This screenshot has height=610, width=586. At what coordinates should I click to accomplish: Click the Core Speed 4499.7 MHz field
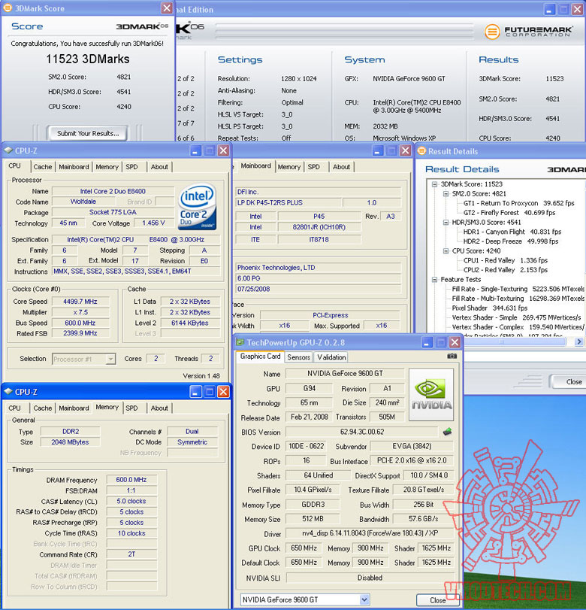pyautogui.click(x=80, y=302)
